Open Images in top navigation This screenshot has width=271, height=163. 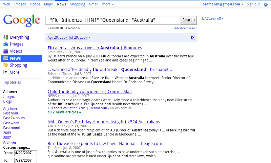(20, 4)
